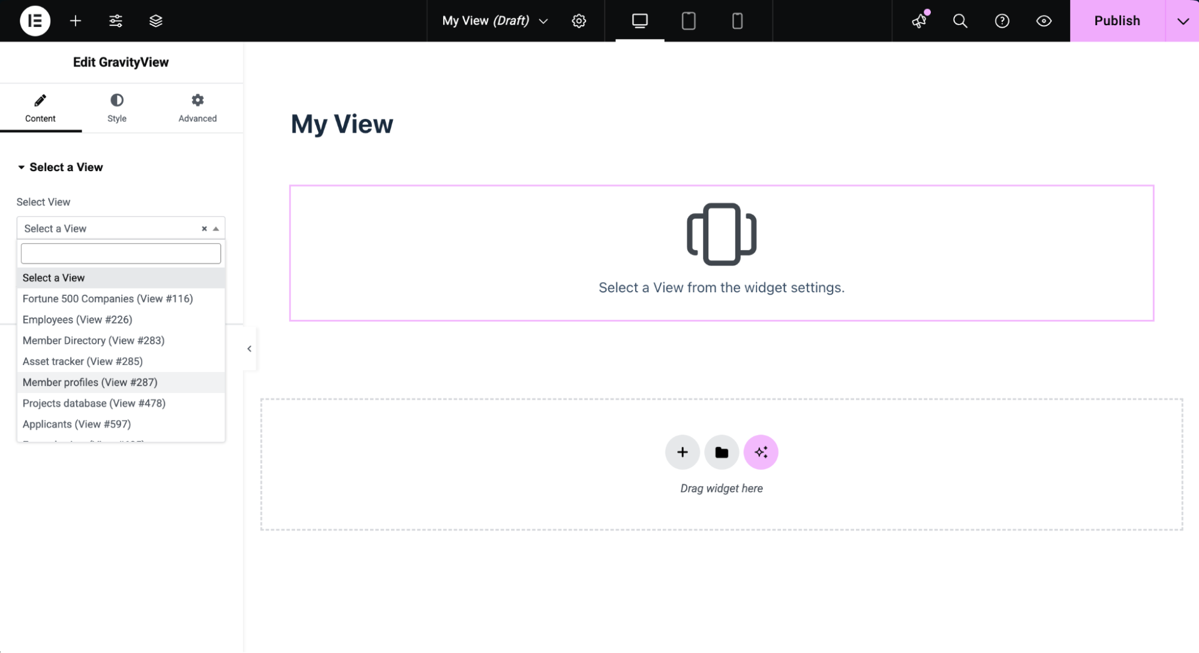1199x653 pixels.
Task: Click the view search input field
Action: tap(121, 253)
